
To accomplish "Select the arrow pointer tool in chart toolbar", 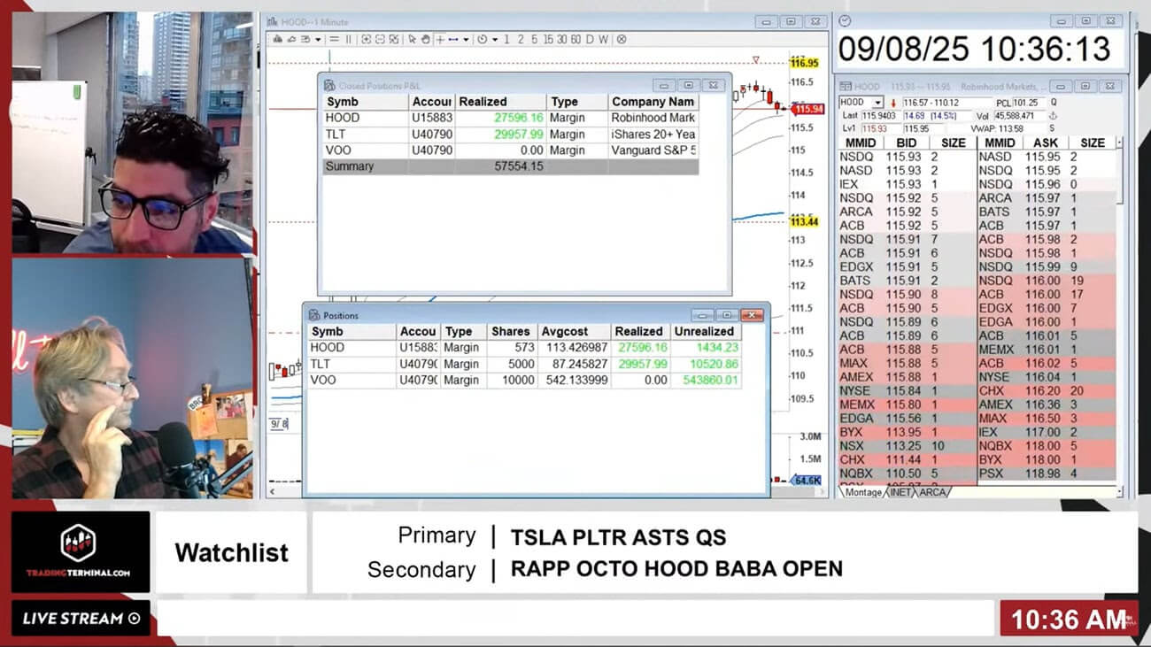I will point(413,39).
